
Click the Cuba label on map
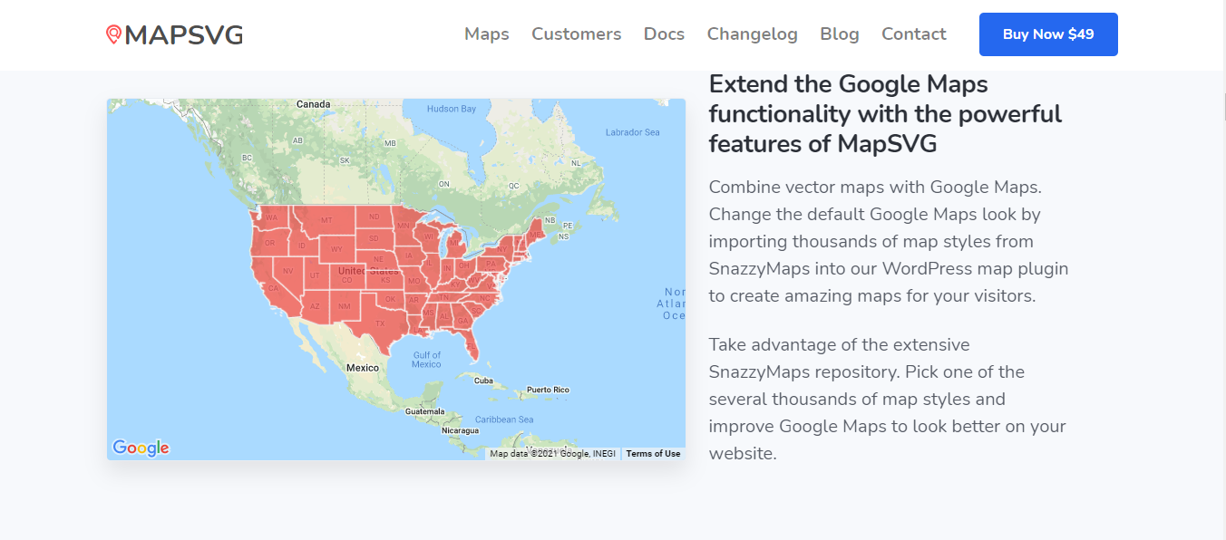pos(483,381)
